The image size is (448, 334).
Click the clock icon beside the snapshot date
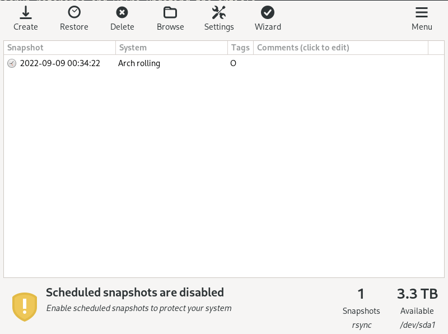click(12, 63)
